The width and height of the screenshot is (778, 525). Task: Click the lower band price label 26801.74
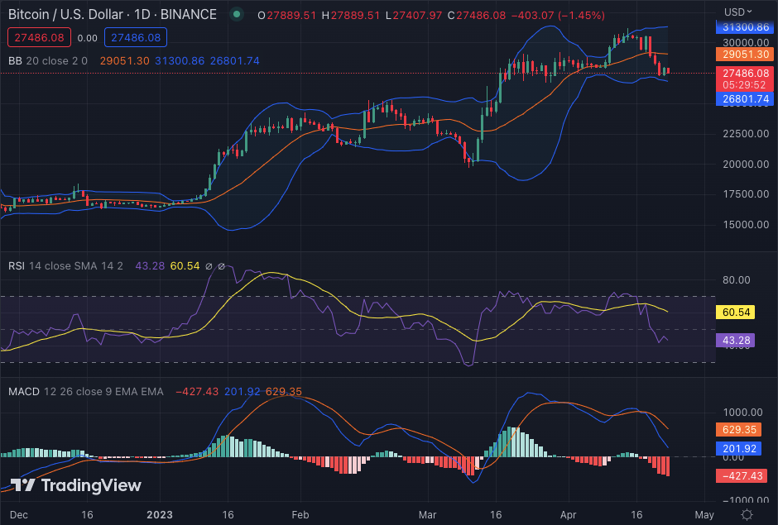pos(745,98)
